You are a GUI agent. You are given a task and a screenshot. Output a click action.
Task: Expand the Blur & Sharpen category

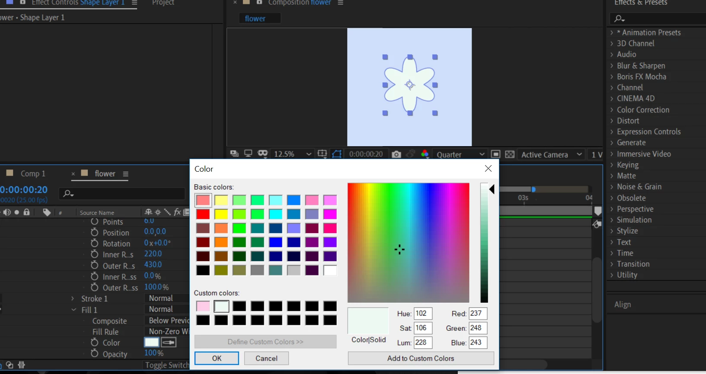click(612, 66)
